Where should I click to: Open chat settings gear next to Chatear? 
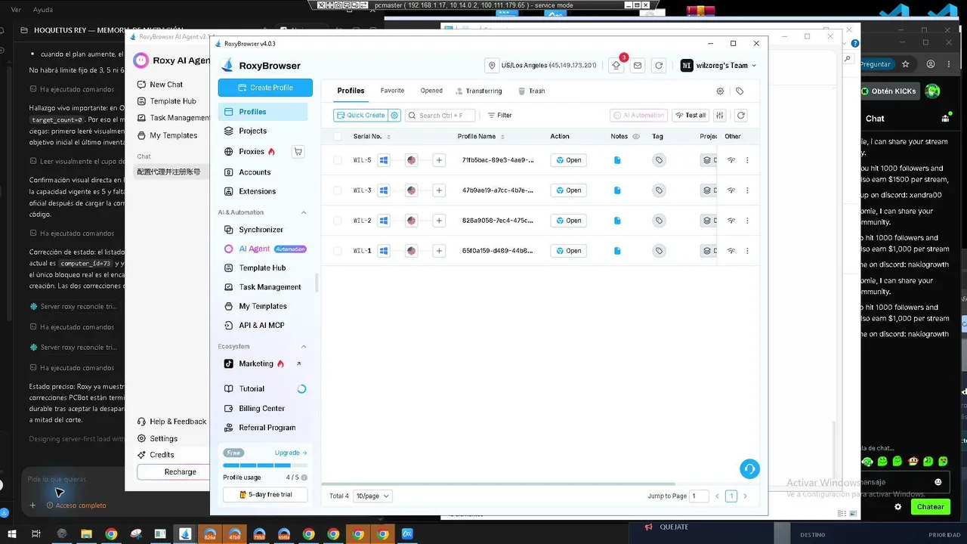point(898,507)
